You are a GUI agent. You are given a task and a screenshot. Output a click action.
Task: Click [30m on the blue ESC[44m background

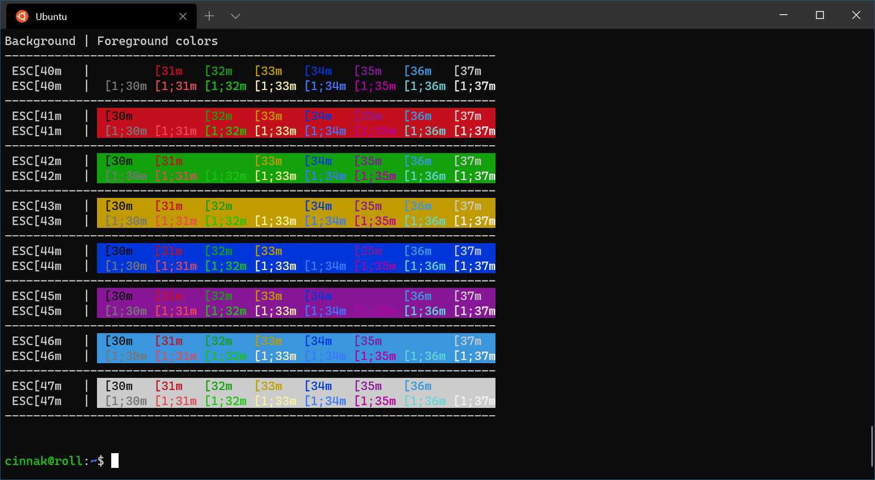pyautogui.click(x=119, y=251)
